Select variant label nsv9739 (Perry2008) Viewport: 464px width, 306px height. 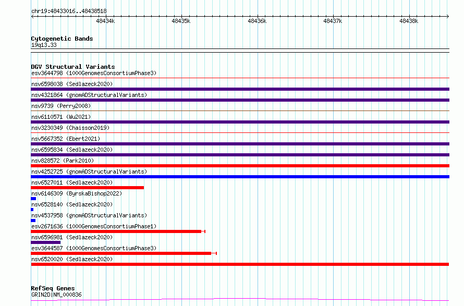pos(61,106)
